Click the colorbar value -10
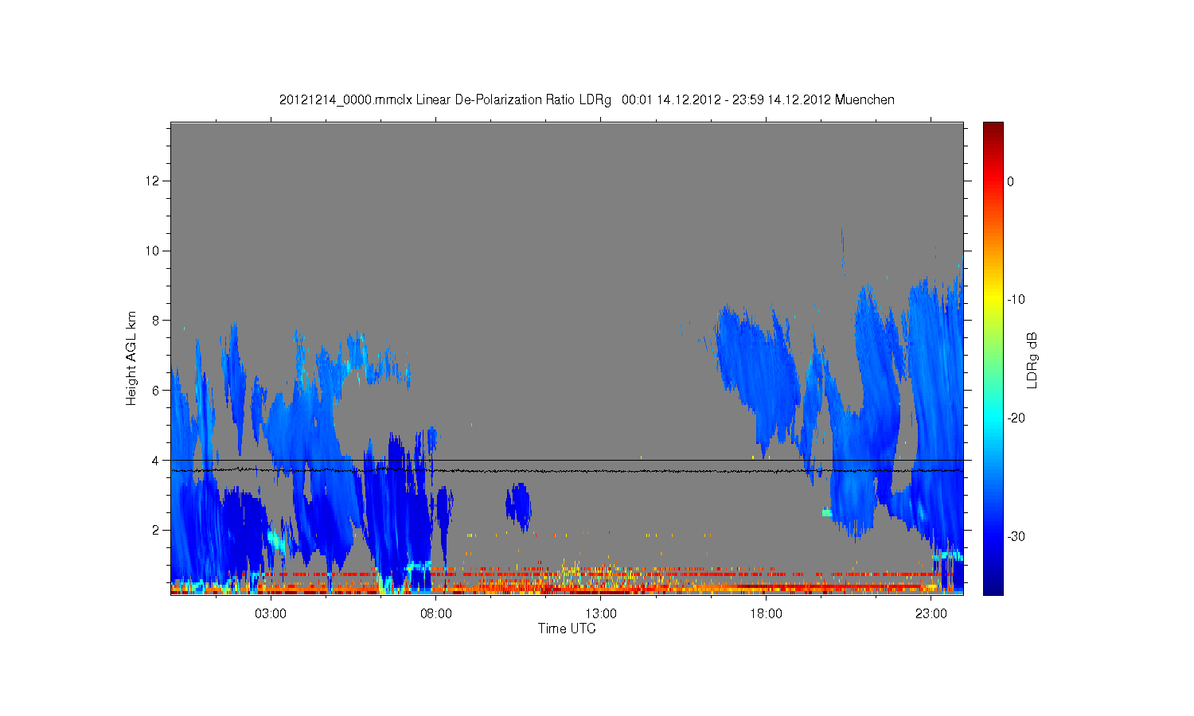 [x=1016, y=300]
